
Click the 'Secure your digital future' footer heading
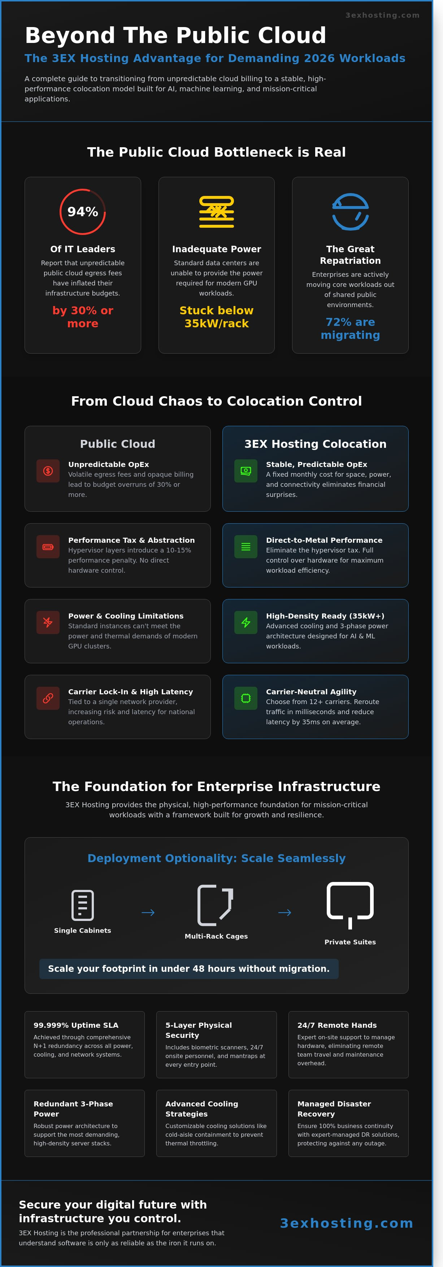click(113, 1211)
